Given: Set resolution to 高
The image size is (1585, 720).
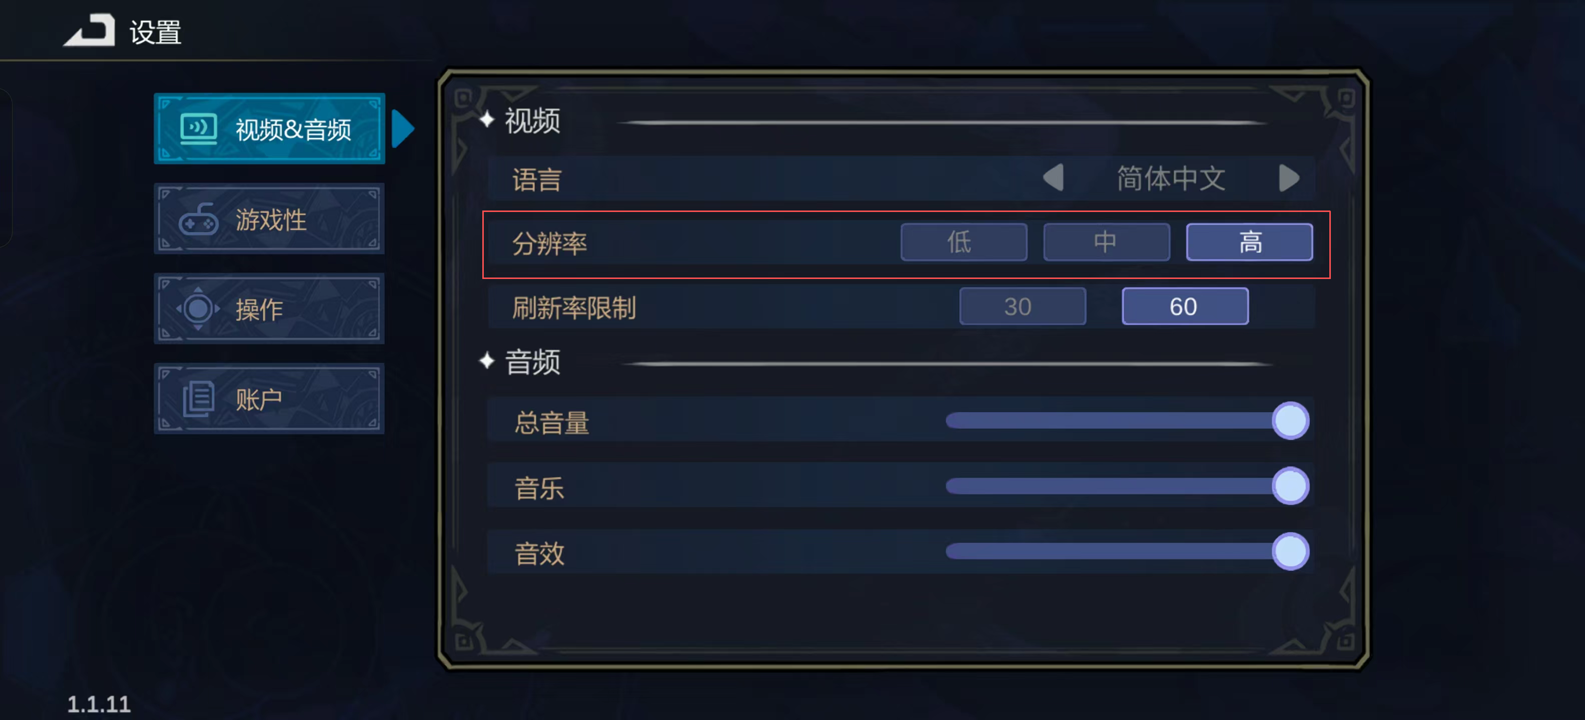Looking at the screenshot, I should pos(1249,242).
